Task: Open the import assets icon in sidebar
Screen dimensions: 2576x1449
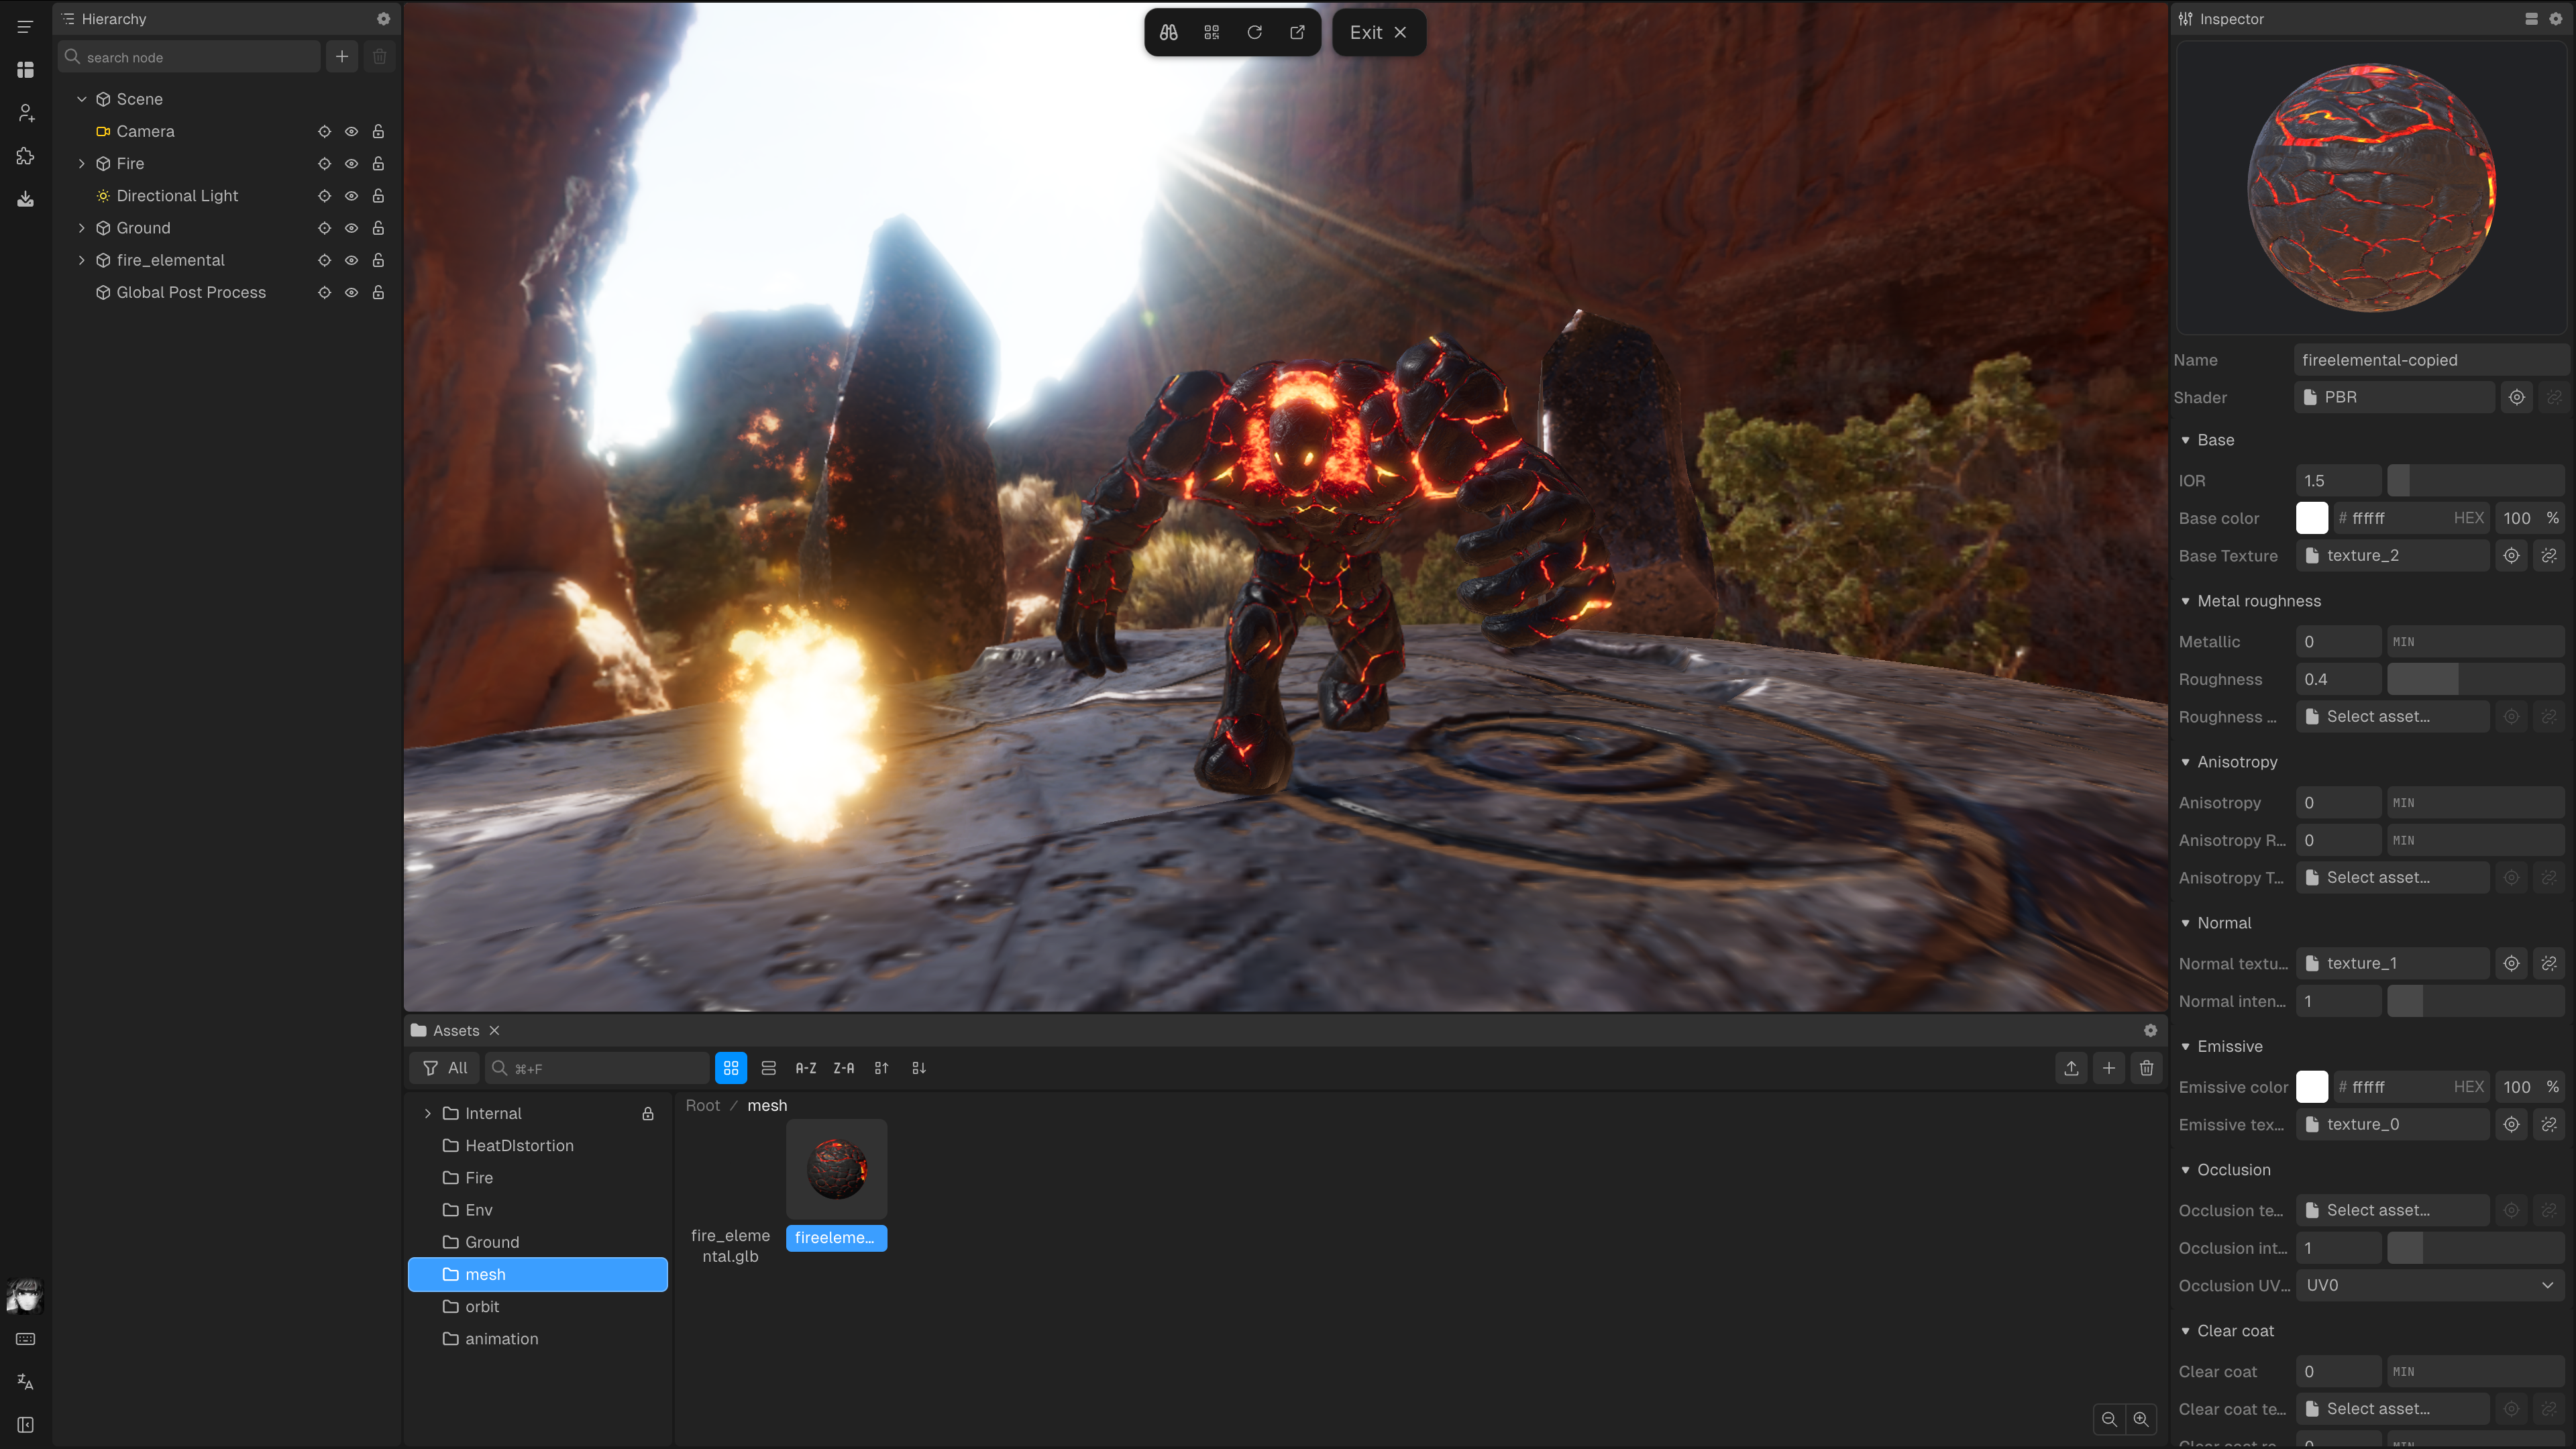Action: 25,198
